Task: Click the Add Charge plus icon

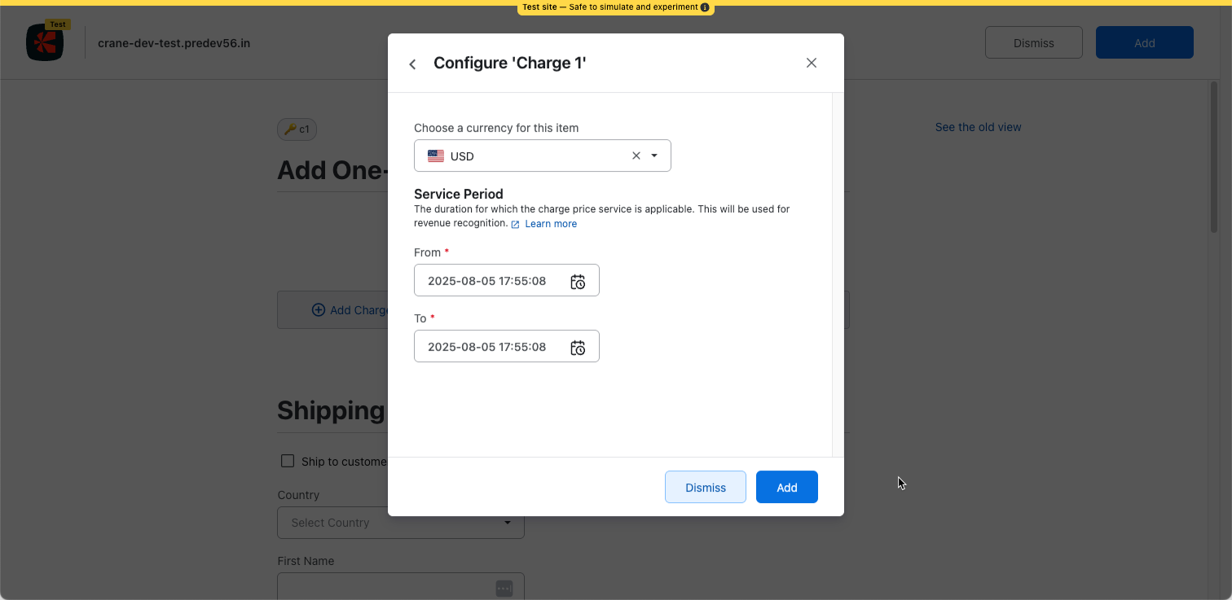Action: [319, 310]
